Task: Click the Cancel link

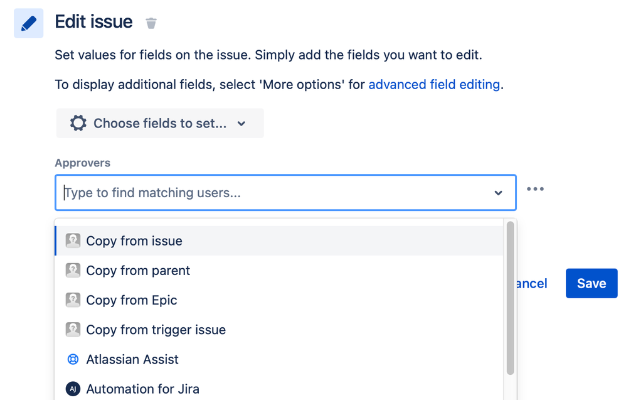Action: tap(531, 284)
